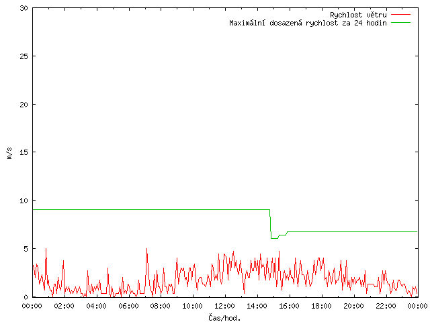Click the x-axis time label 12:00

[224, 306]
